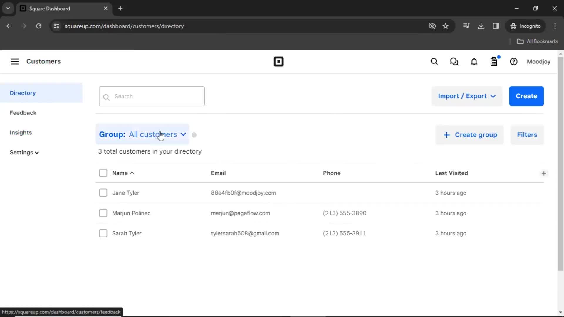The height and width of the screenshot is (317, 564).
Task: Expand the Group All customers dropdown
Action: coord(142,134)
